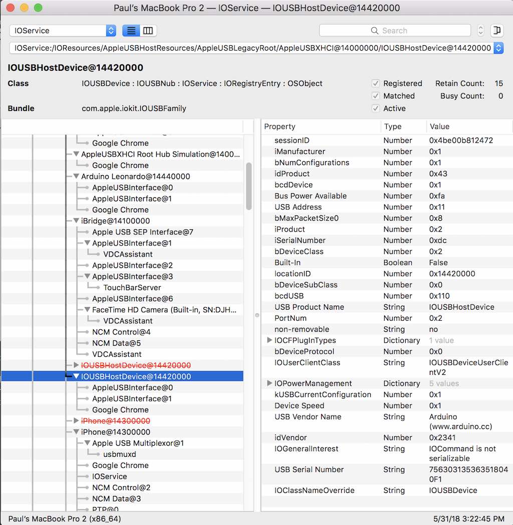513x525 pixels.
Task: Select the Bus Power Available row
Action: coord(387,196)
